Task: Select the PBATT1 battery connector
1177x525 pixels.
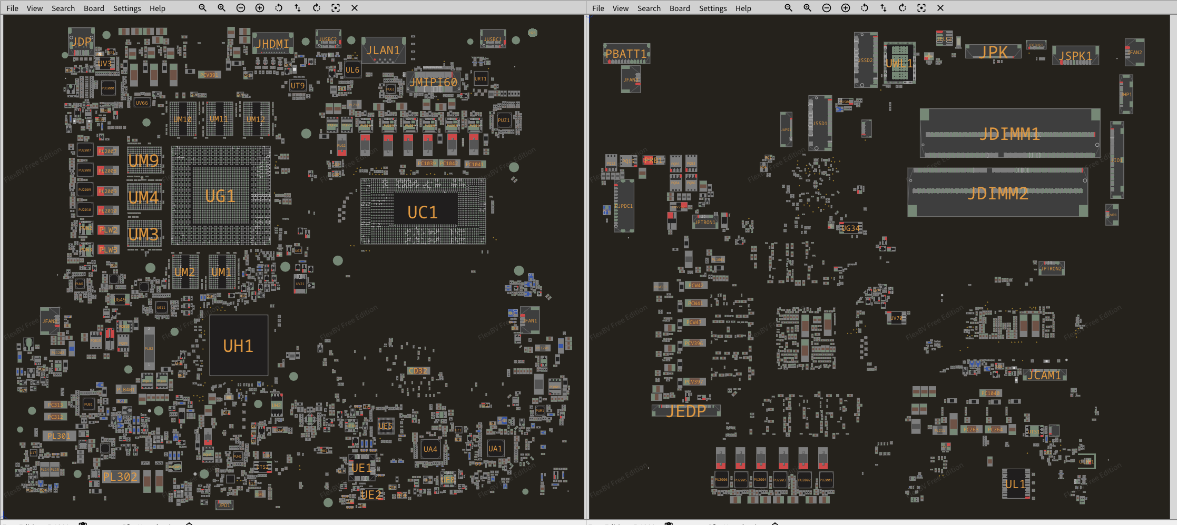Action: 626,54
